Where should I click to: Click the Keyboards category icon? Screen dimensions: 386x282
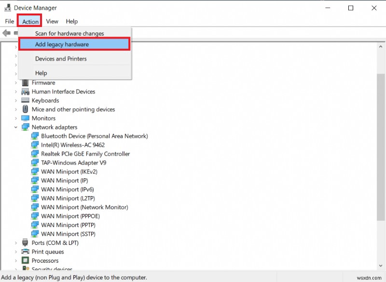[25, 100]
